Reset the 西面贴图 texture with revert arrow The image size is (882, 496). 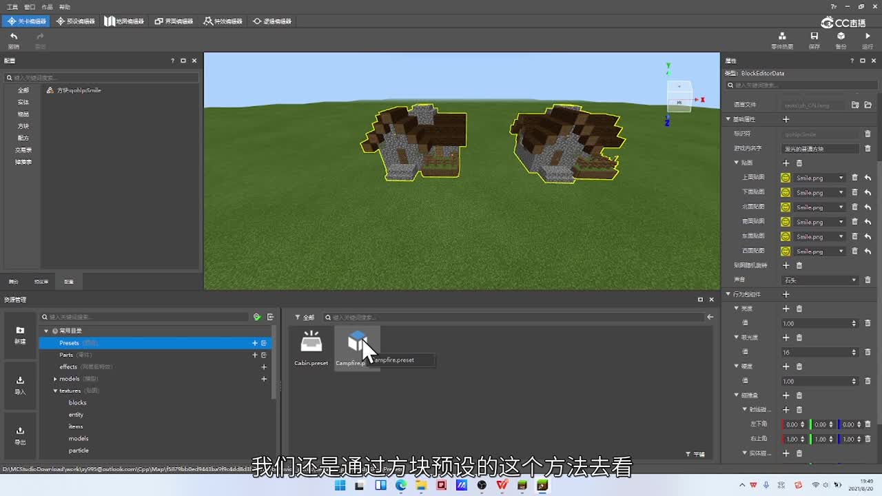[x=868, y=251]
